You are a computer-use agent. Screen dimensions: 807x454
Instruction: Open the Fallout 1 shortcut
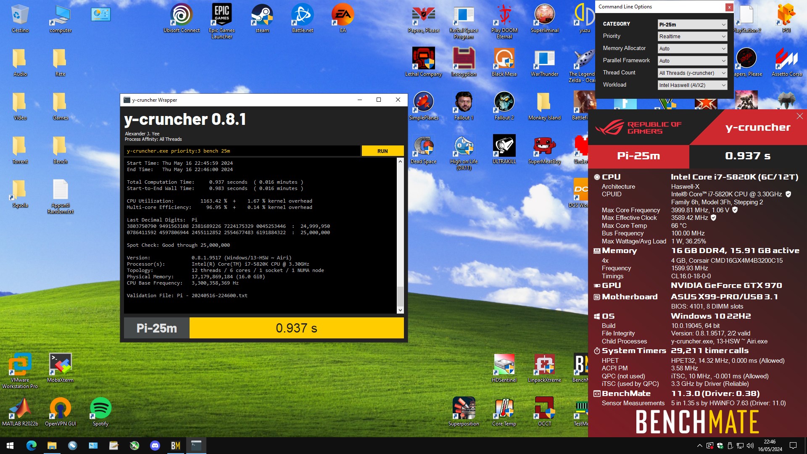[464, 106]
